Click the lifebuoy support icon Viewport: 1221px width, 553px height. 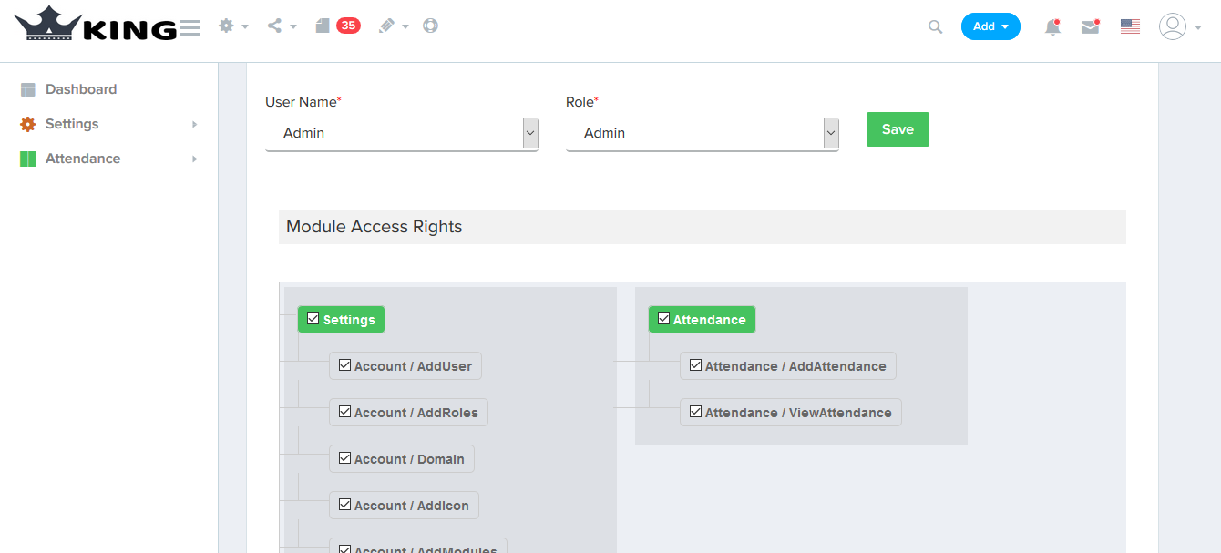pyautogui.click(x=431, y=26)
